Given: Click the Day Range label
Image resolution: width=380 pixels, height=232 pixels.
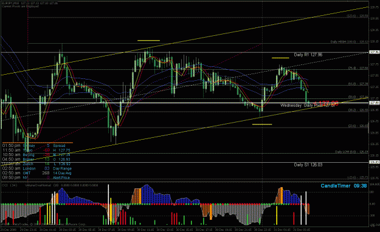Looking at the screenshot, I should [62, 168].
